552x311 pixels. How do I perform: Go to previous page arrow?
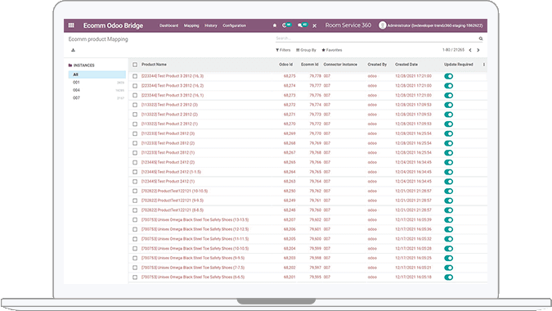coord(470,50)
